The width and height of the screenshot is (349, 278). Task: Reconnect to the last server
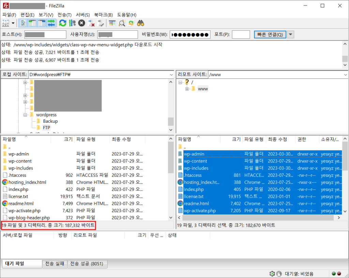pos(101,23)
